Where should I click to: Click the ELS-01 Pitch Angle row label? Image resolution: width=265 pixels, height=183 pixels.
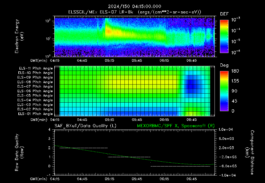point(35,114)
